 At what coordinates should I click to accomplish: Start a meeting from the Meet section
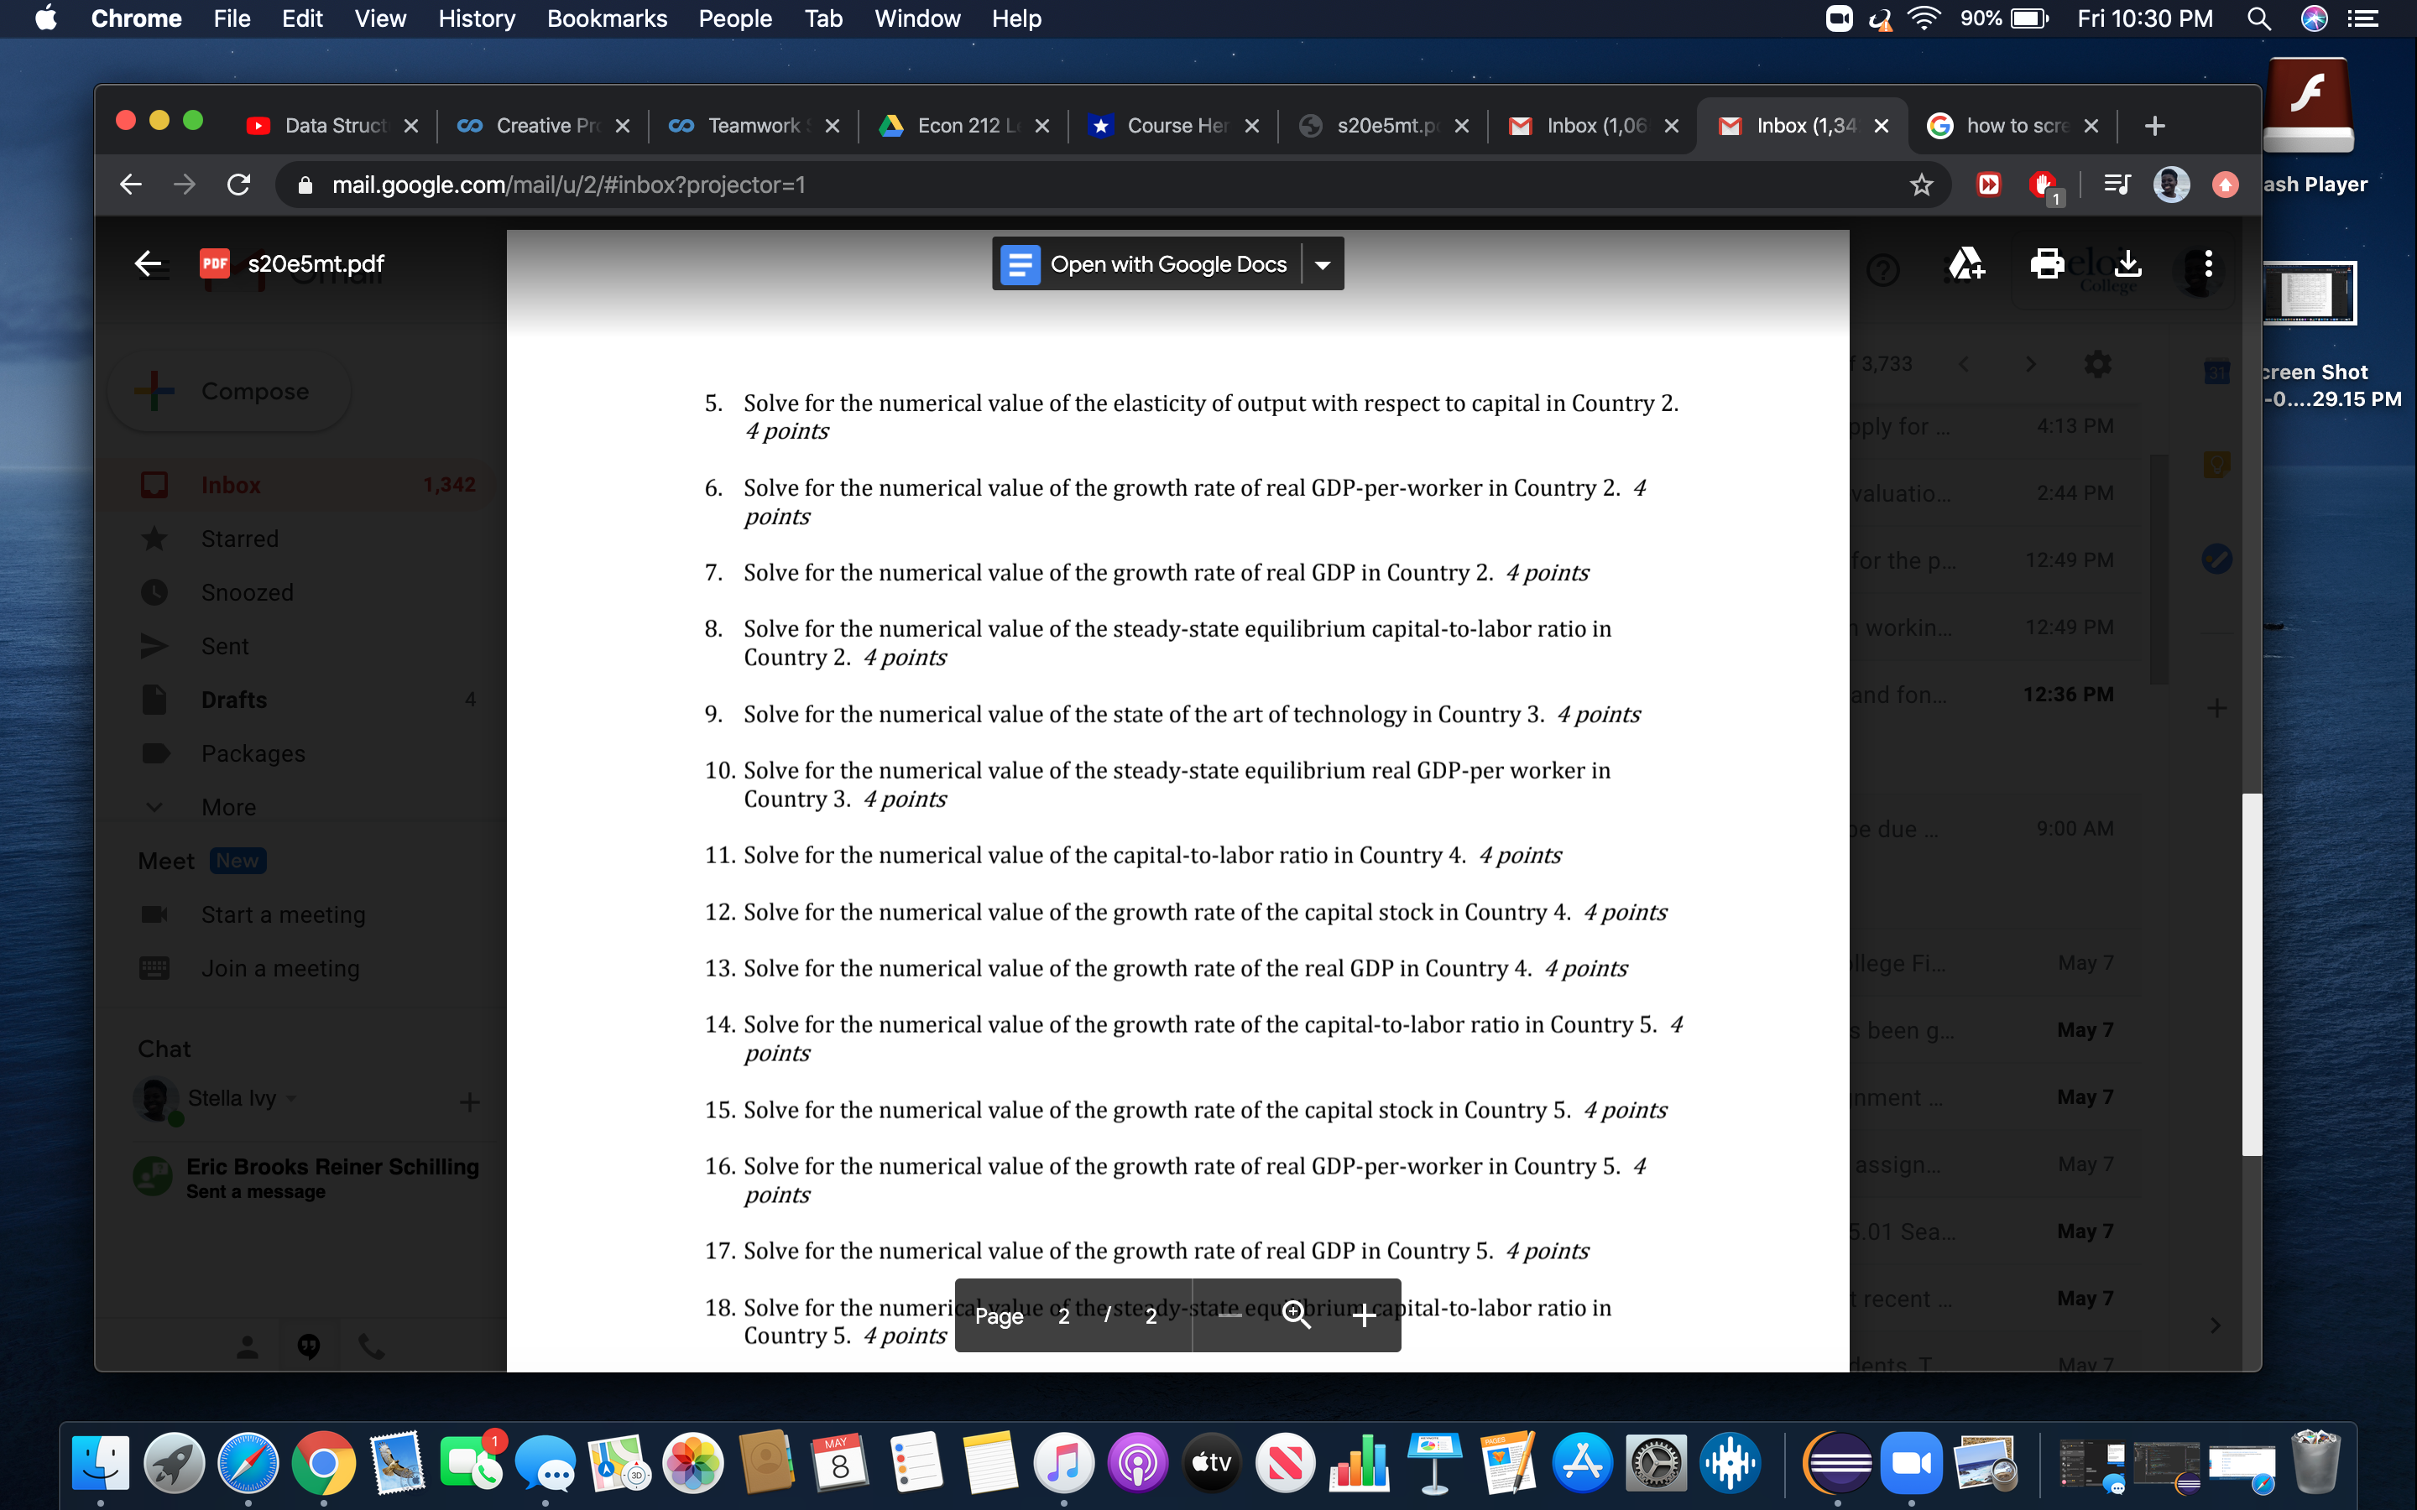283,914
